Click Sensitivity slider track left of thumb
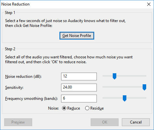 click(122, 87)
